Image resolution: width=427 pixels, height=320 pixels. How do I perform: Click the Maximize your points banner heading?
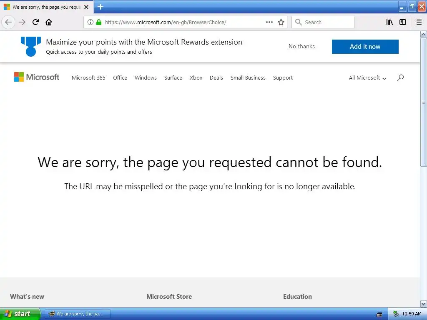click(144, 42)
